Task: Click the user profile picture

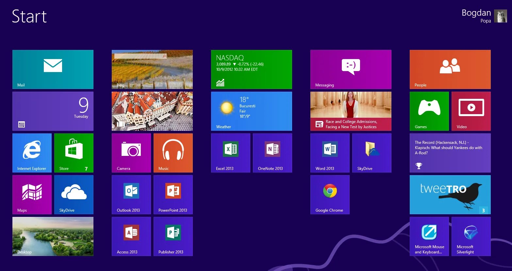Action: tap(500, 16)
